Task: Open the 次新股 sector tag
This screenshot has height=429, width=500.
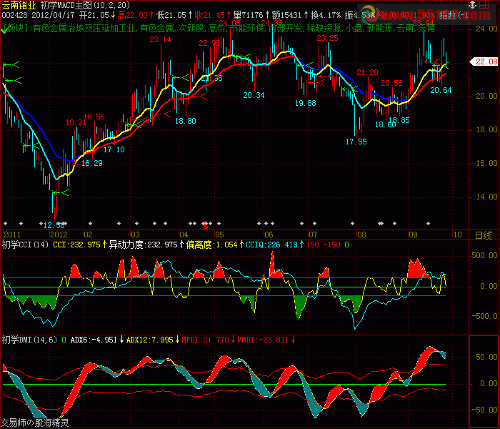Action: [191, 29]
